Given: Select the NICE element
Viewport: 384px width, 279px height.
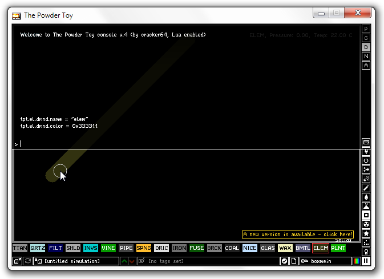Looking at the screenshot, I should (x=250, y=248).
